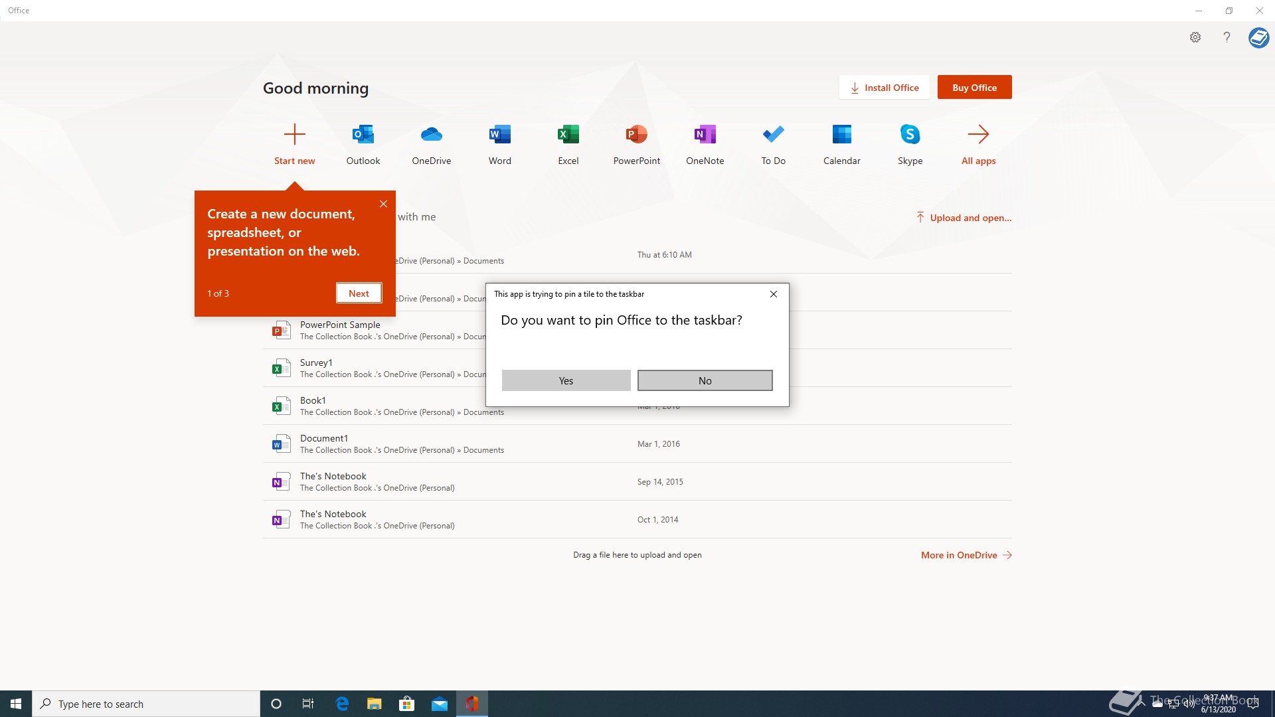Viewport: 1275px width, 717px height.
Task: Launch the PowerPoint app
Action: pos(636,135)
